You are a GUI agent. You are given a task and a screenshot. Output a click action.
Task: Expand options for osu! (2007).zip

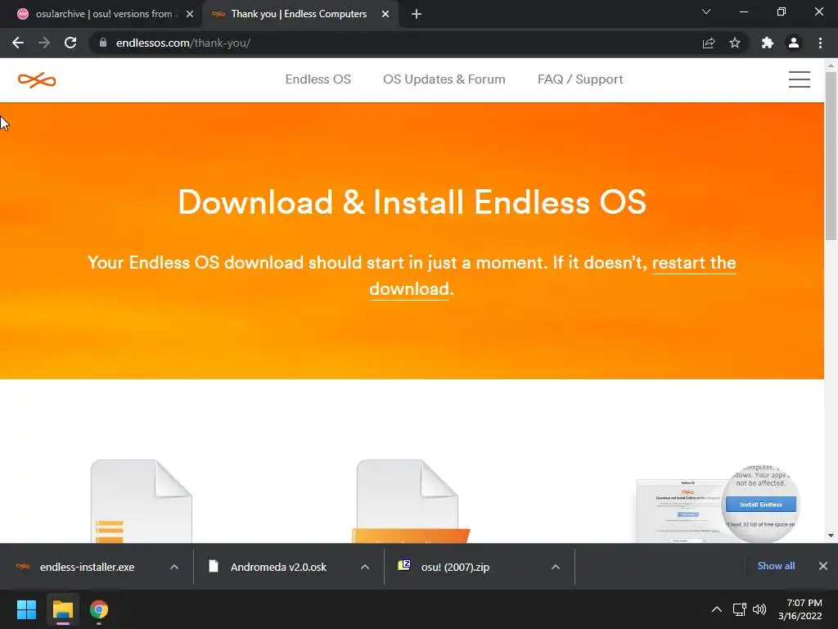pyautogui.click(x=556, y=567)
